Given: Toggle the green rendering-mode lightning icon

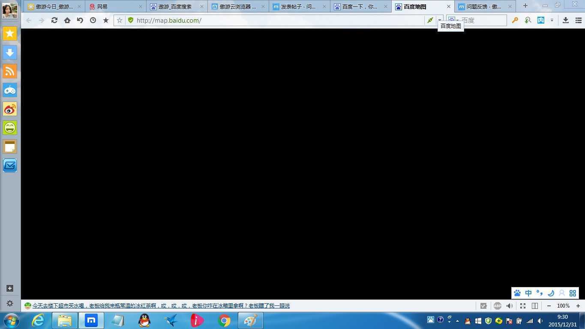Looking at the screenshot, I should click(430, 20).
